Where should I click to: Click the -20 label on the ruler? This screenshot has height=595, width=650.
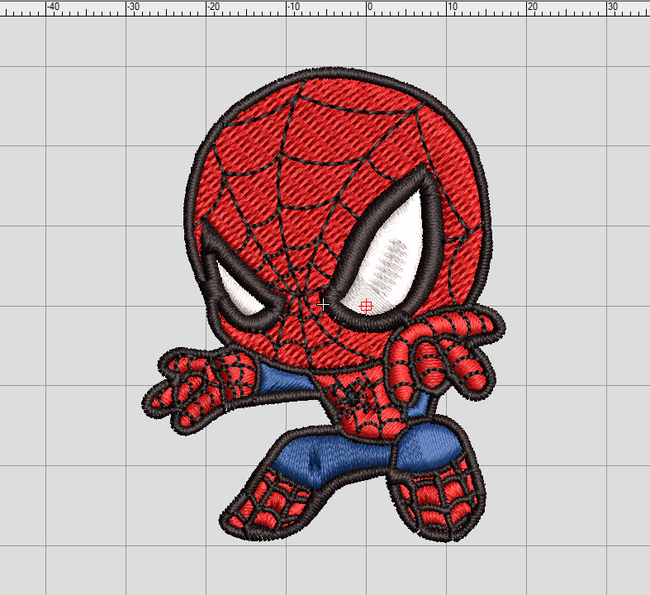(212, 7)
